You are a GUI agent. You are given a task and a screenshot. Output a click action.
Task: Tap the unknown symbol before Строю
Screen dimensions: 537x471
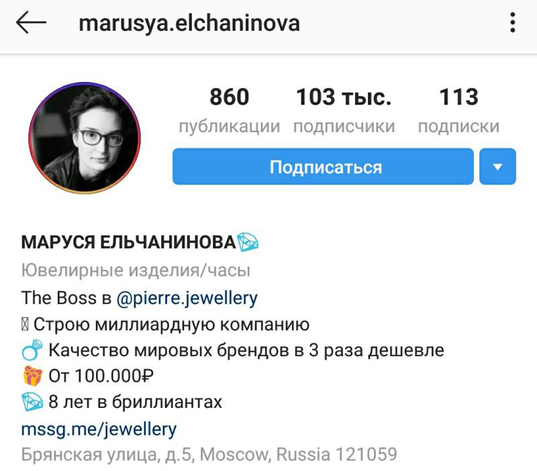point(25,325)
